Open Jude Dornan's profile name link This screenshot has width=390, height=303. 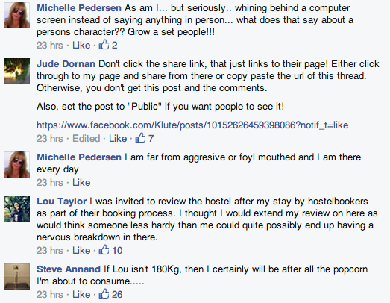[x=66, y=64]
